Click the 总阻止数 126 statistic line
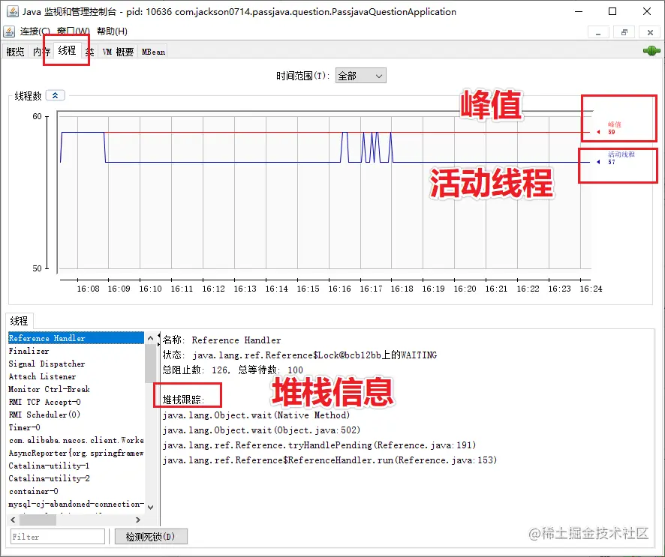This screenshot has width=665, height=557. click(x=233, y=370)
